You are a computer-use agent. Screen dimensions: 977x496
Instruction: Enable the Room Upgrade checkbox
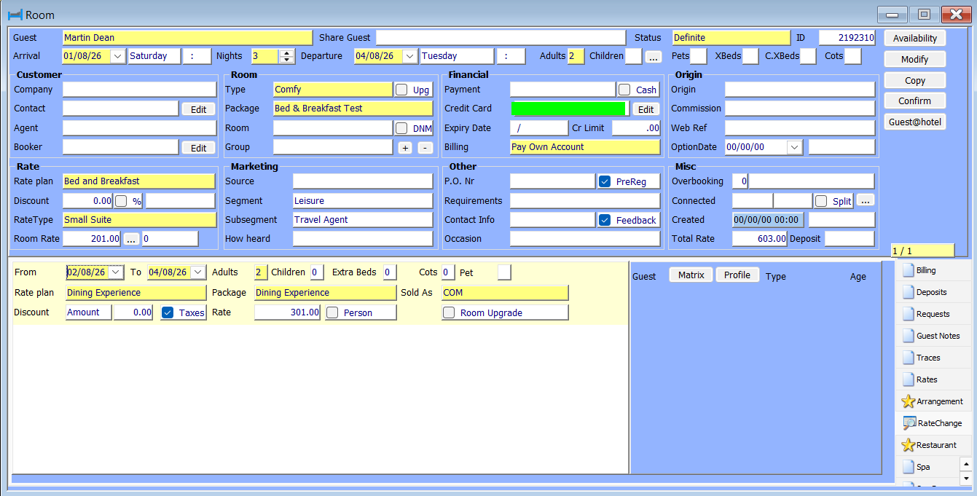[x=450, y=312]
